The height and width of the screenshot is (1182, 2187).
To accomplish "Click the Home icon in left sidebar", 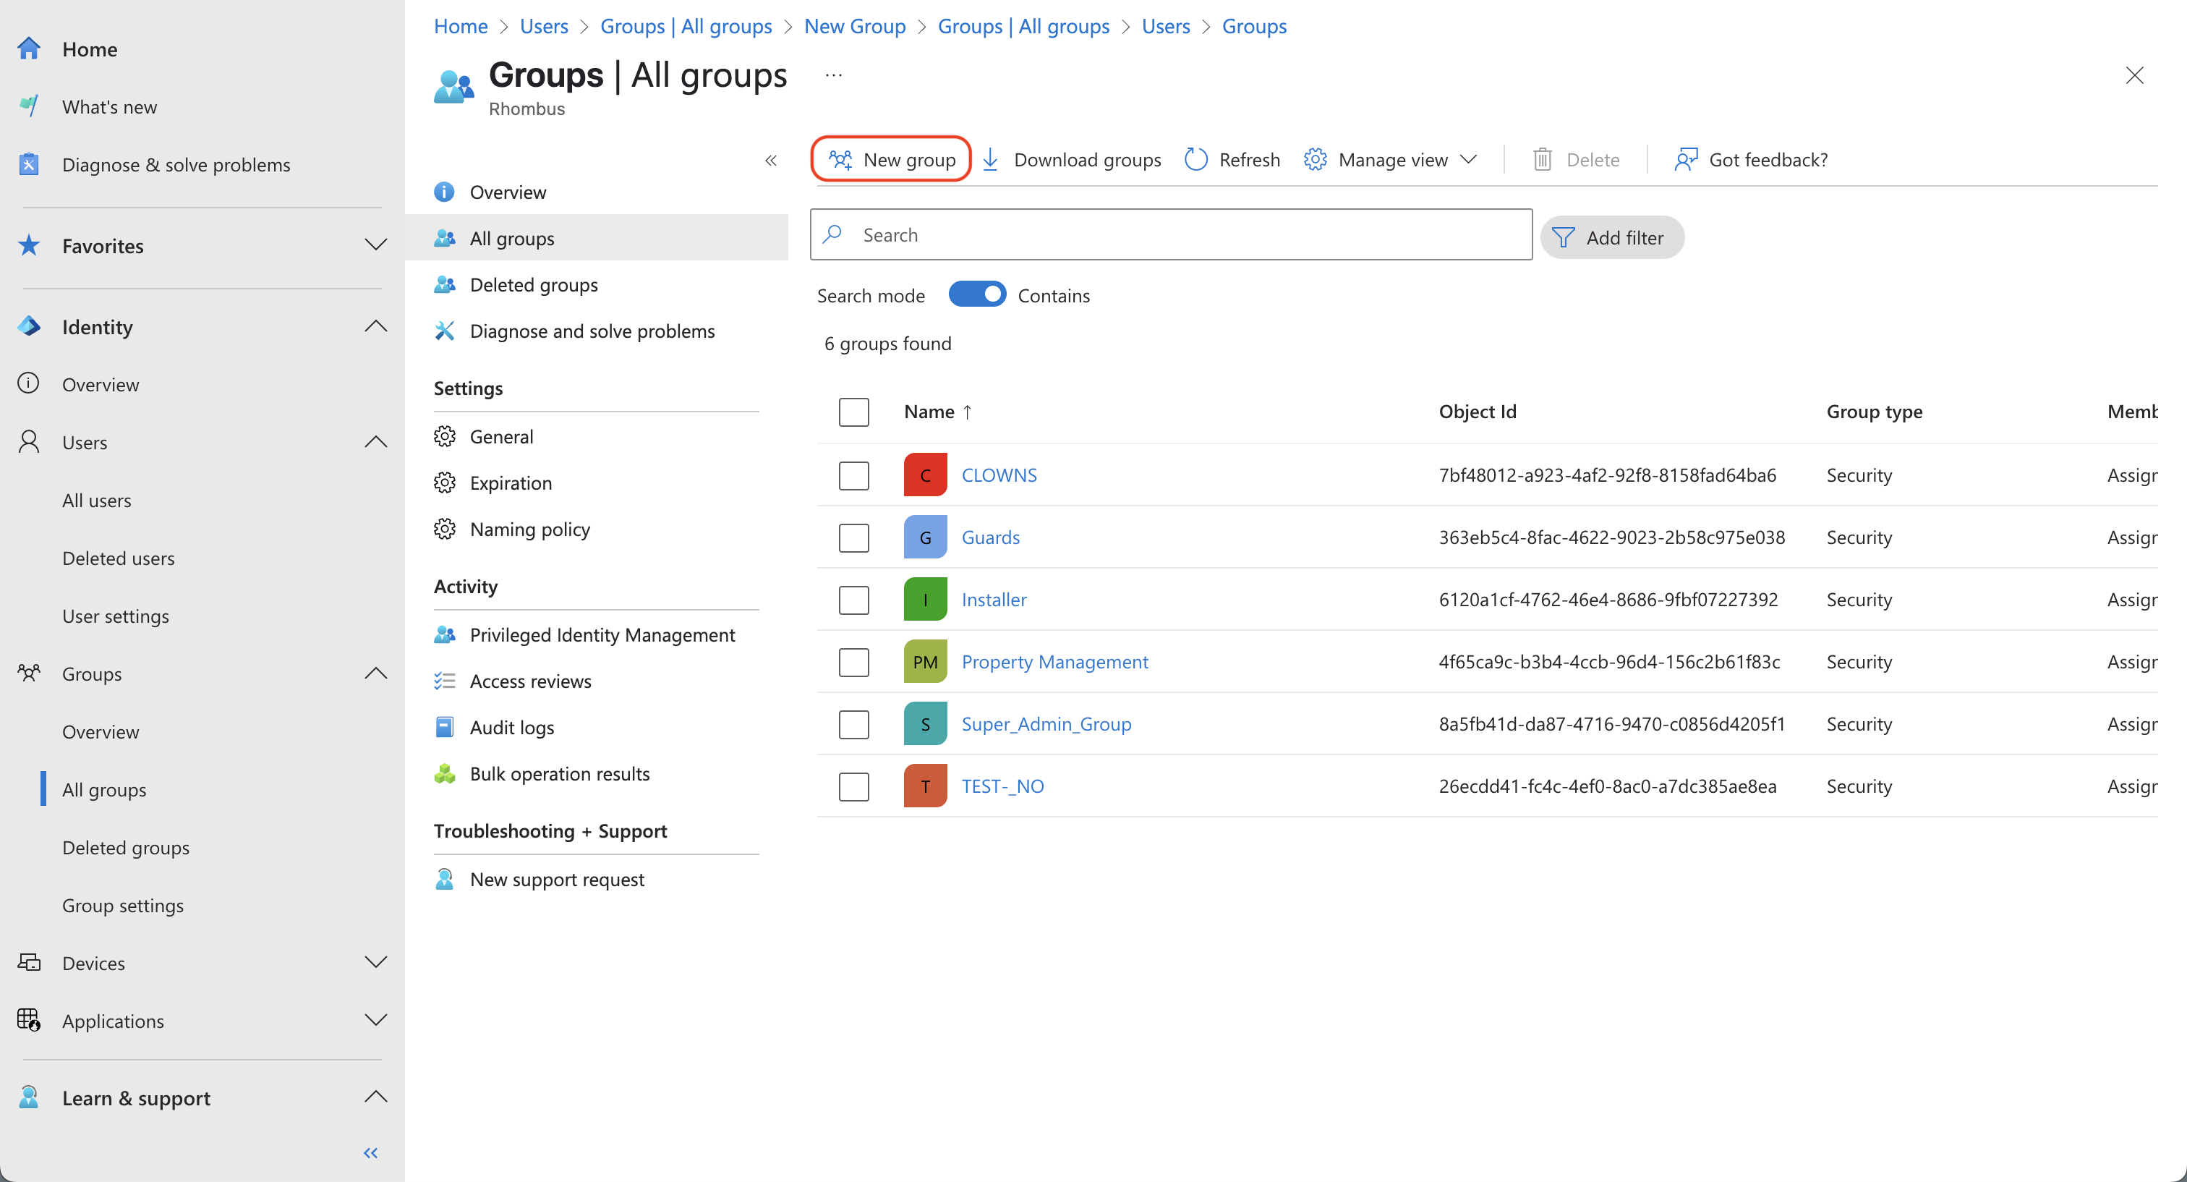I will pyautogui.click(x=29, y=48).
